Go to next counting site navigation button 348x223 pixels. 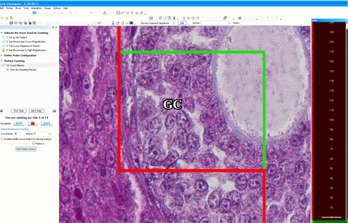(47, 123)
